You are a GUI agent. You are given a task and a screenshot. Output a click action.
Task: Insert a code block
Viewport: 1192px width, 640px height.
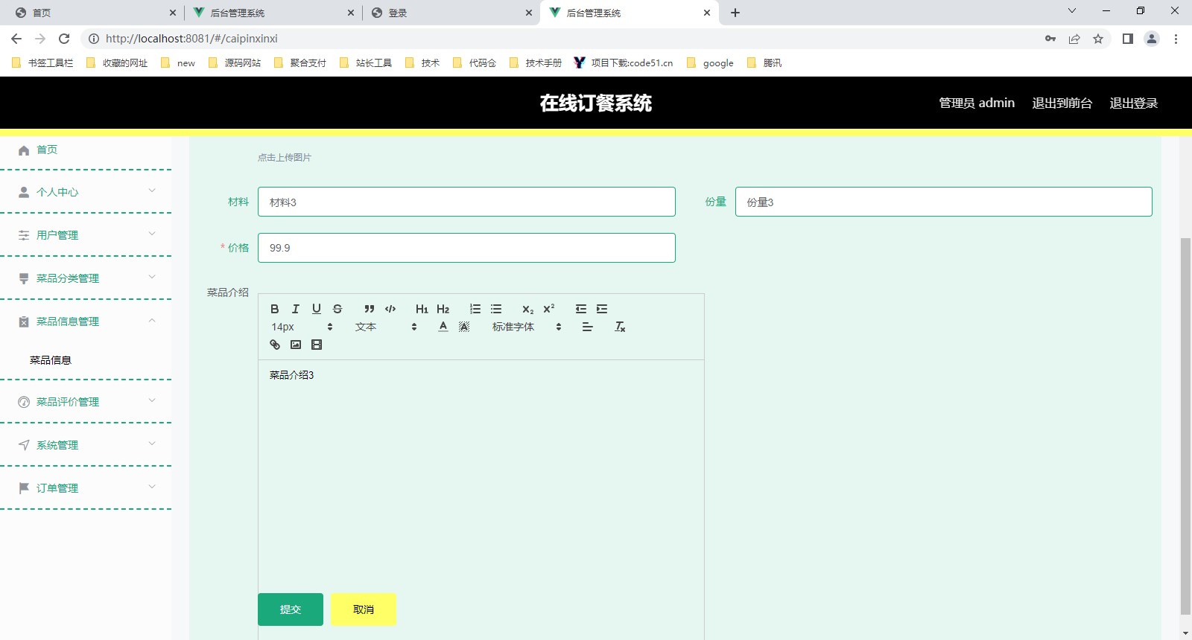(x=390, y=309)
